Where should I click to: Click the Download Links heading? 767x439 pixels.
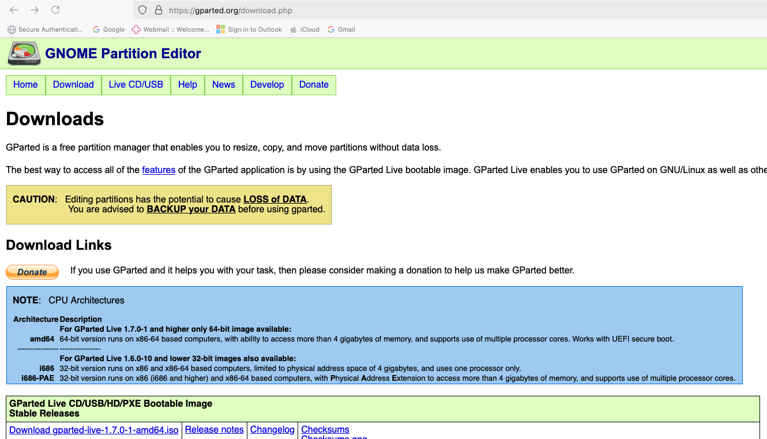click(59, 245)
